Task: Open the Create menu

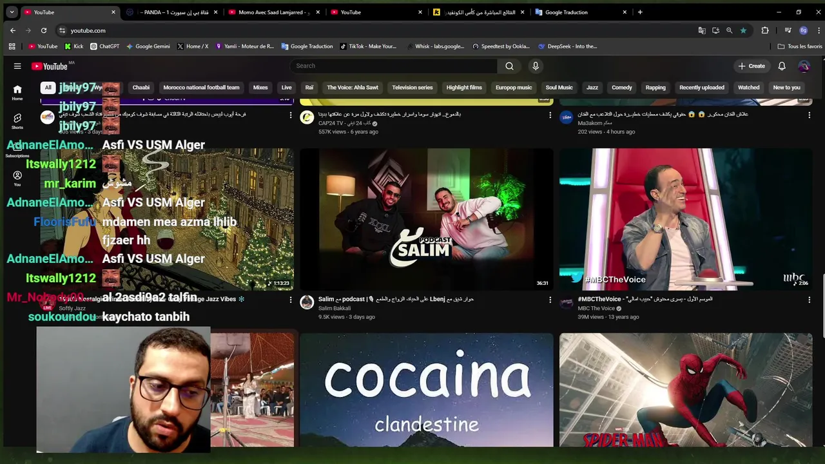Action: pos(752,66)
